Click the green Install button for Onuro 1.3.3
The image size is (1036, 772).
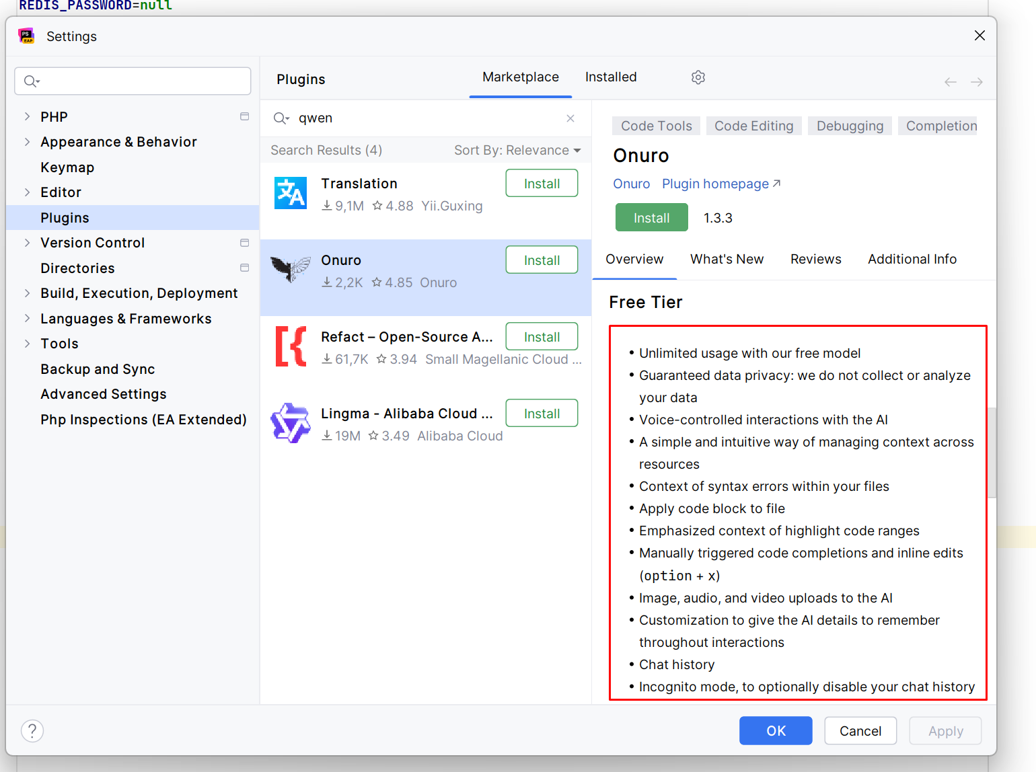652,218
